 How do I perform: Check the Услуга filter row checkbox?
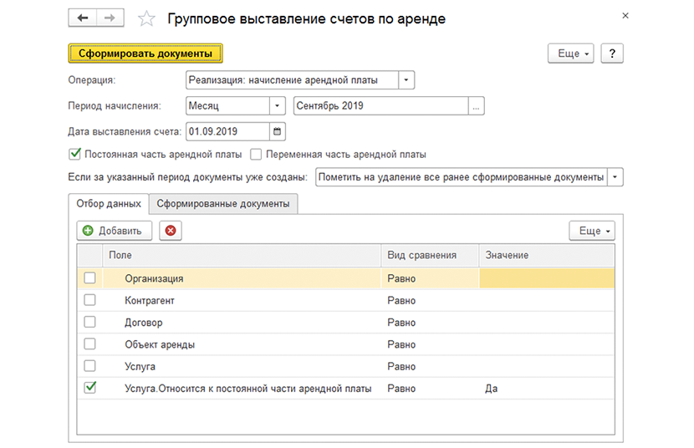[x=89, y=366]
